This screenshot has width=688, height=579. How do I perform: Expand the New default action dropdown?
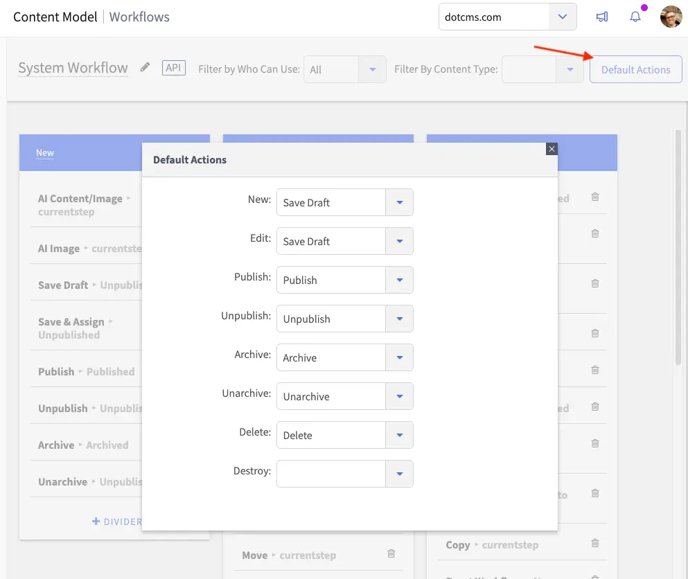399,202
